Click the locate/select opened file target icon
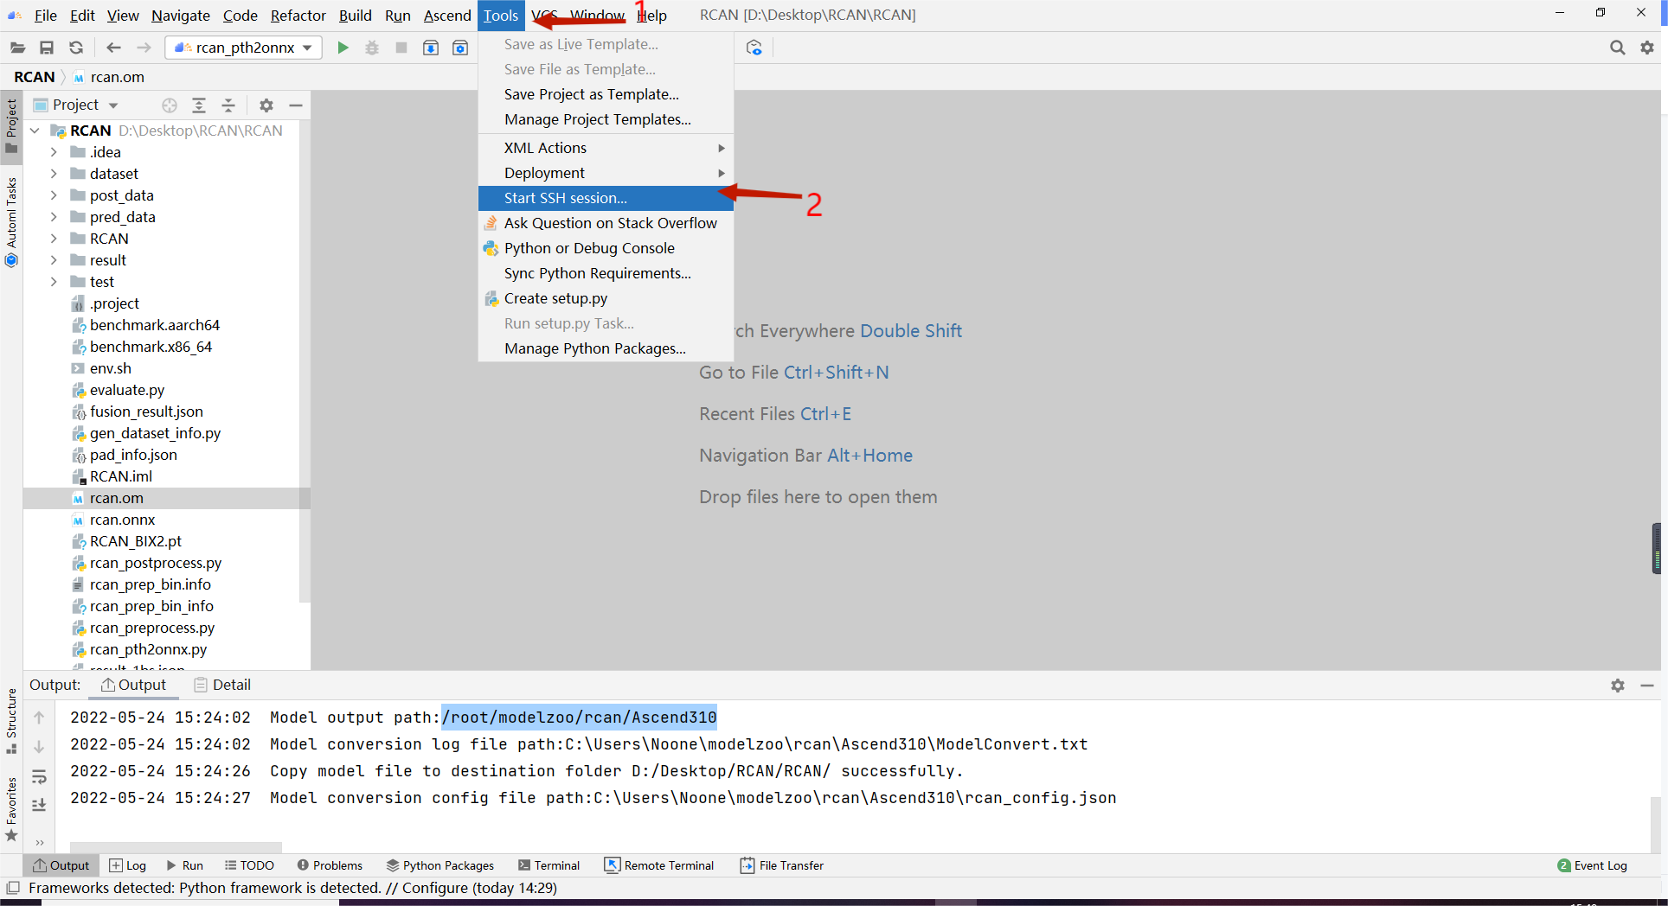 click(170, 105)
